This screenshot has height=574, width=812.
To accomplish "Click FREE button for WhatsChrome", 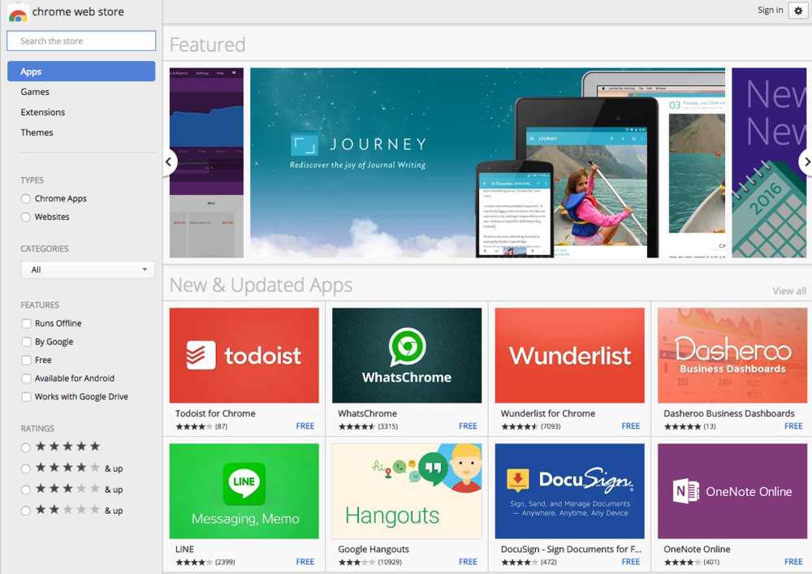I will (x=468, y=426).
